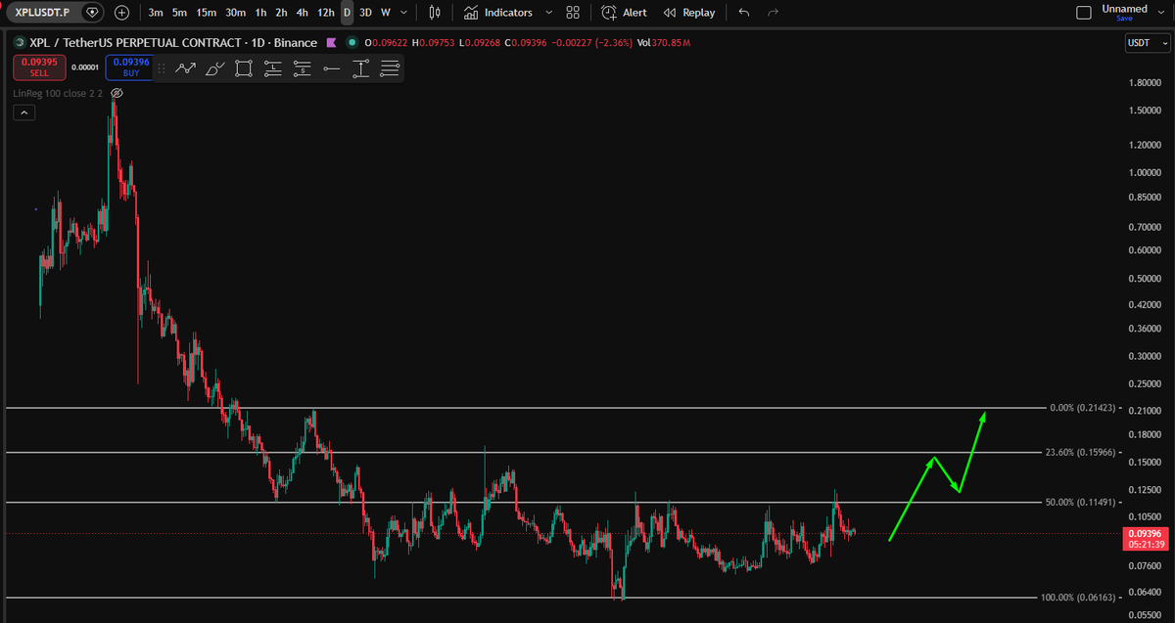The height and width of the screenshot is (623, 1175).
Task: Click the 0.09395 SELL button
Action: 39,67
